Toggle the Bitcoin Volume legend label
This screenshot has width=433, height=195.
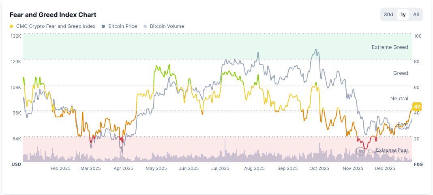click(167, 26)
